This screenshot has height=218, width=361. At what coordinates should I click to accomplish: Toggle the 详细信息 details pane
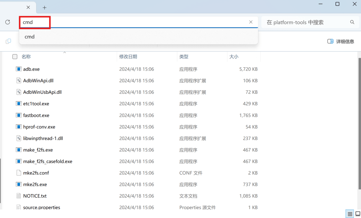[x=341, y=41]
